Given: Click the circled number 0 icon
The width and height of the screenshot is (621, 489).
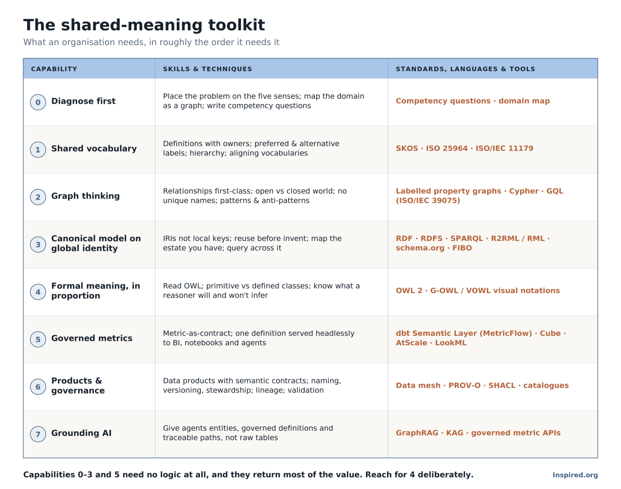Looking at the screenshot, I should [38, 102].
